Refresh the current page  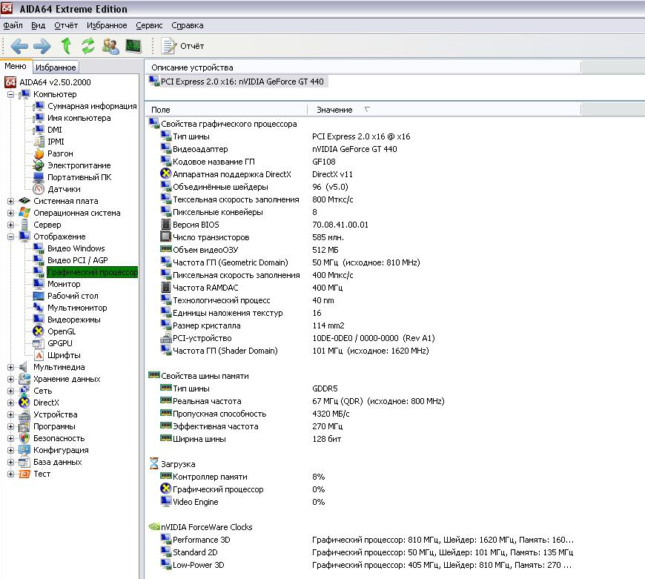point(87,46)
